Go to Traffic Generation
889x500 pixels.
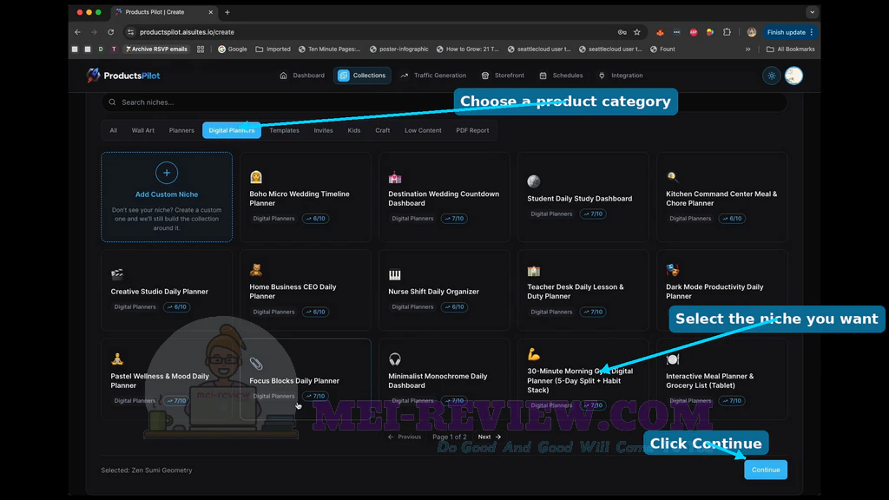[433, 76]
